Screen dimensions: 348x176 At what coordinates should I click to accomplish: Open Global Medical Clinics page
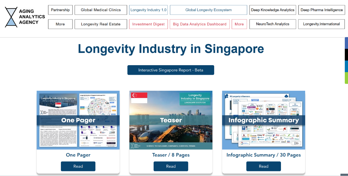[x=101, y=10]
